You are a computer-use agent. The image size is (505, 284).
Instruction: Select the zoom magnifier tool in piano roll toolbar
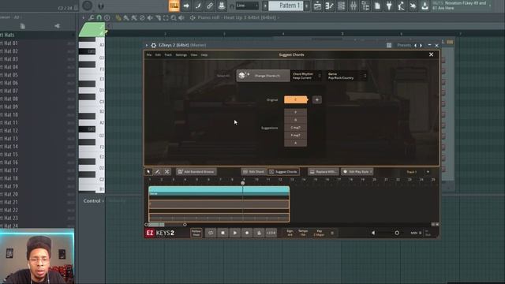pyautogui.click(x=174, y=17)
